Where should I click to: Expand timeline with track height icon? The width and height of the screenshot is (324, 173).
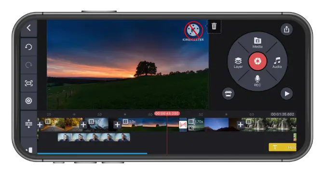pyautogui.click(x=29, y=124)
